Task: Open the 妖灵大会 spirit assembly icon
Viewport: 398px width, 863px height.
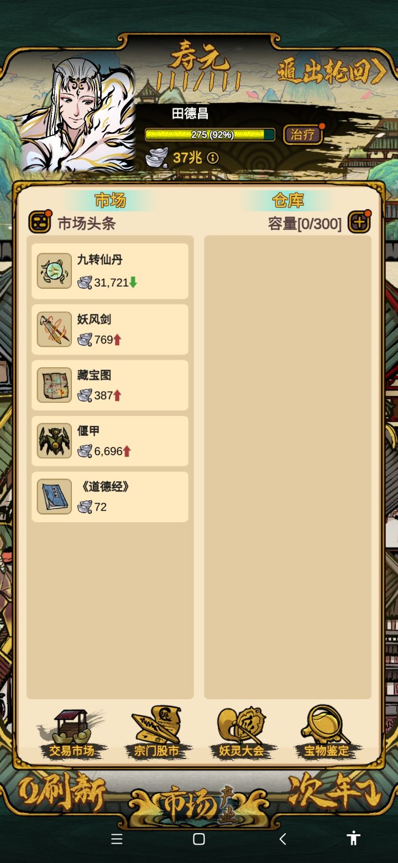Action: click(242, 732)
